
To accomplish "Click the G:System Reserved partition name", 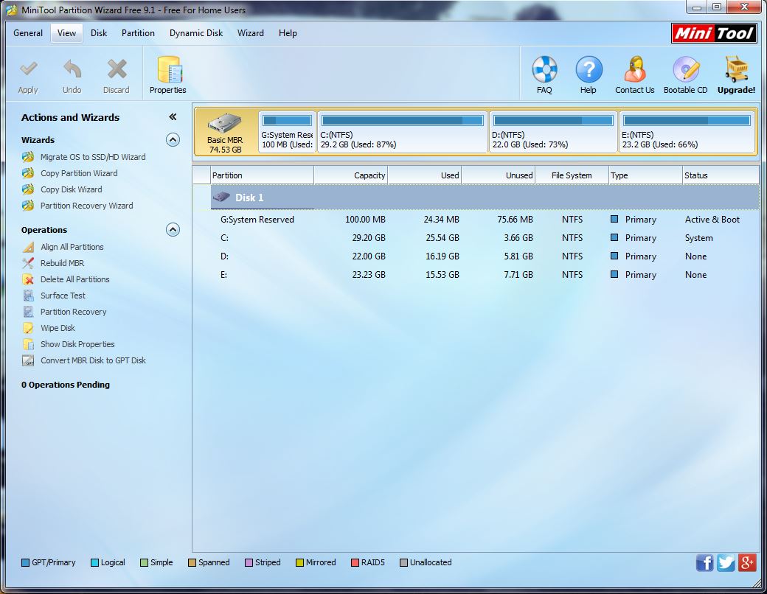I will tap(257, 220).
